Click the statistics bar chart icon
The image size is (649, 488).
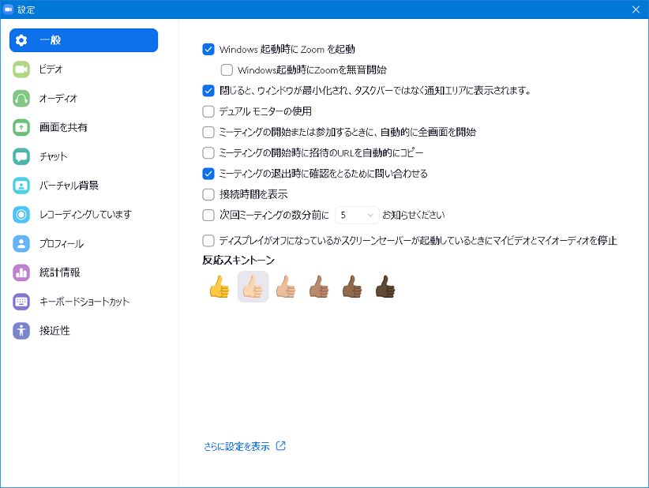(21, 272)
